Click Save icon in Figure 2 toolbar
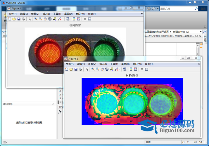The image size is (209, 146). coord(76,69)
